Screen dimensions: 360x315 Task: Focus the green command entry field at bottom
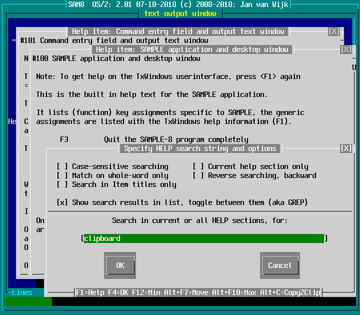[x=27, y=301]
